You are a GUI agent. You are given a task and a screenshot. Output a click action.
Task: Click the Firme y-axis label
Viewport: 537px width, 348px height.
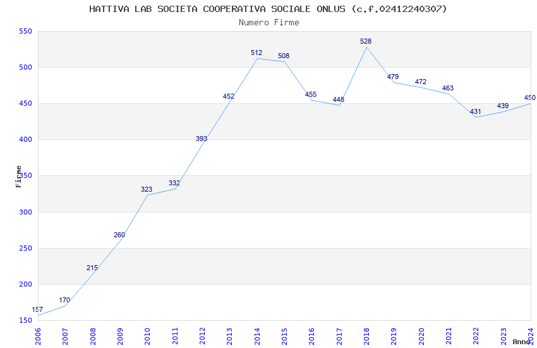[x=18, y=177]
